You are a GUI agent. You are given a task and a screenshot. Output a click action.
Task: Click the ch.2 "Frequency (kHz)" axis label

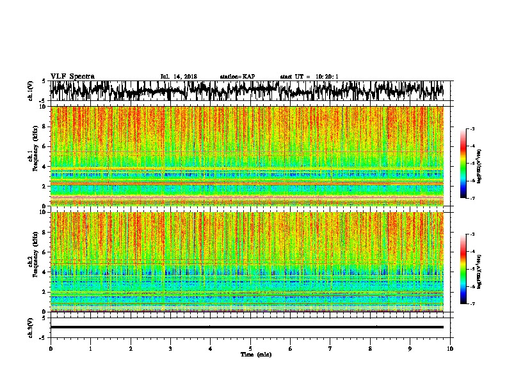[35, 254]
